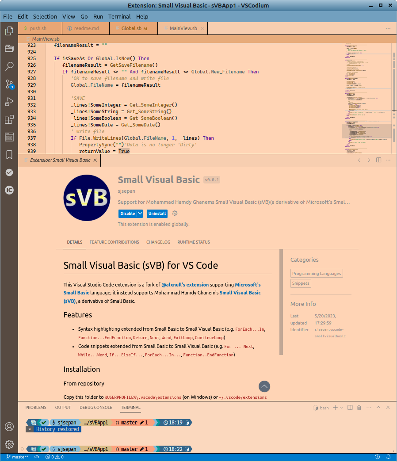Switch to the CHANGELOG tab
This screenshot has height=462, width=397.
point(159,242)
